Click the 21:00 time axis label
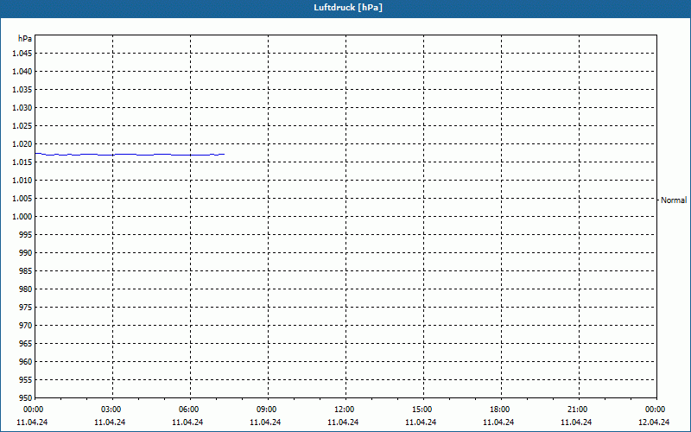The height and width of the screenshot is (432, 691). pyautogui.click(x=578, y=410)
